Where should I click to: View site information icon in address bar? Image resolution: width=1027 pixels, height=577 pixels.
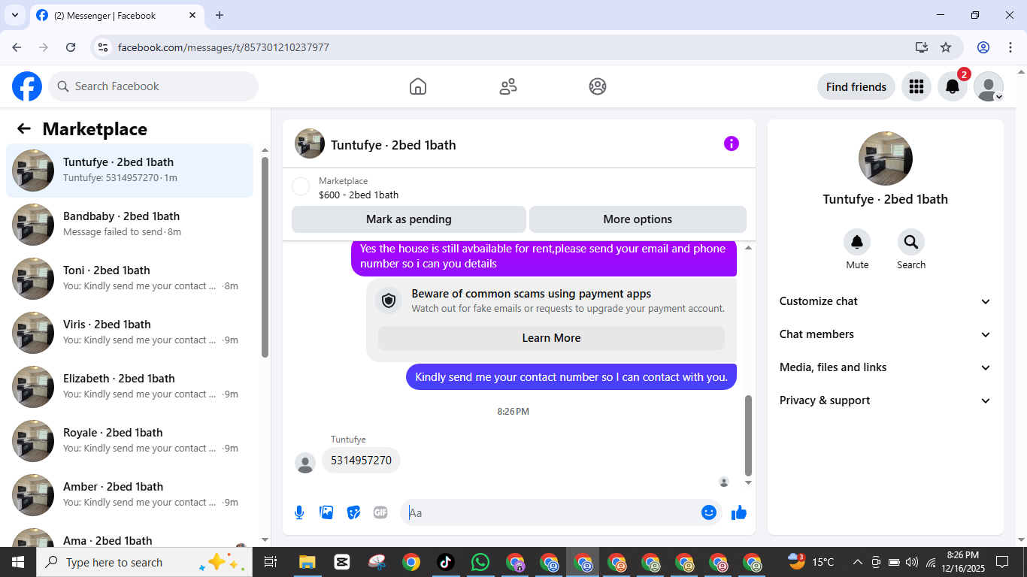coord(104,47)
